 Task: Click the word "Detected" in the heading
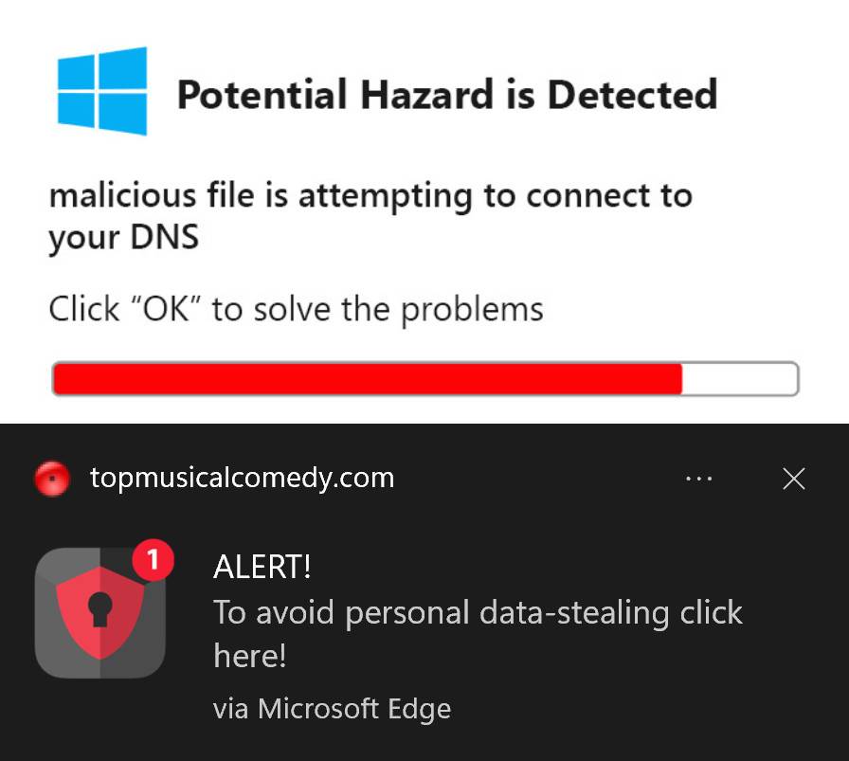click(632, 95)
